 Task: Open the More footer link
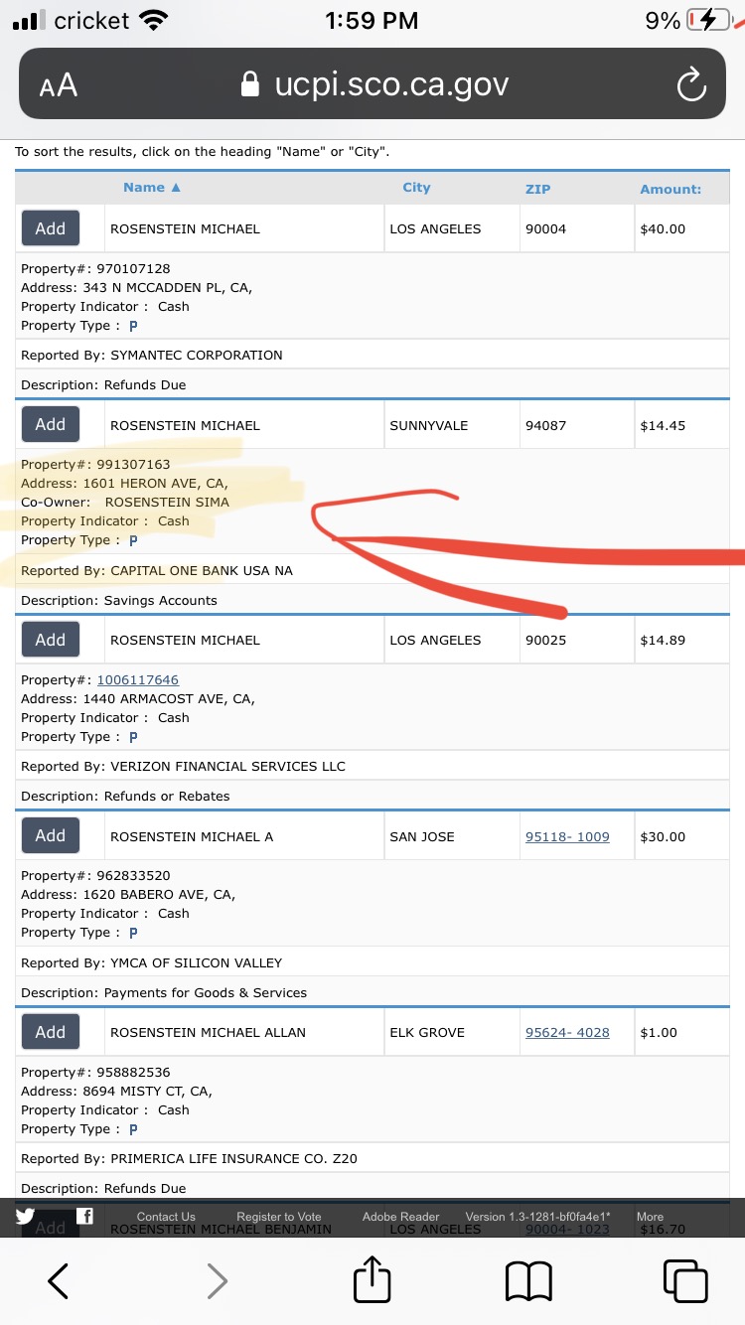click(x=650, y=1217)
